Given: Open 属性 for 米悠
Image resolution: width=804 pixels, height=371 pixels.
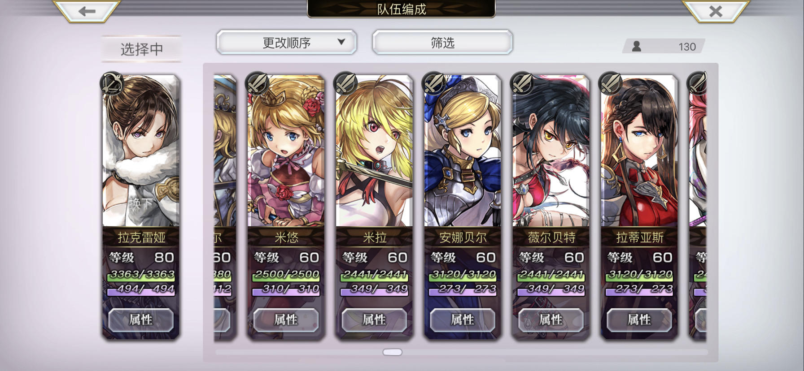Looking at the screenshot, I should [286, 320].
